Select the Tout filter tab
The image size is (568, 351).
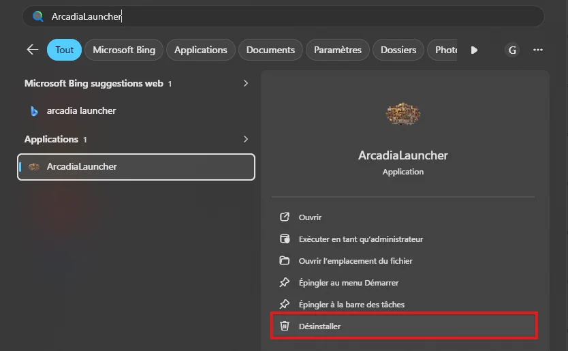[64, 50]
